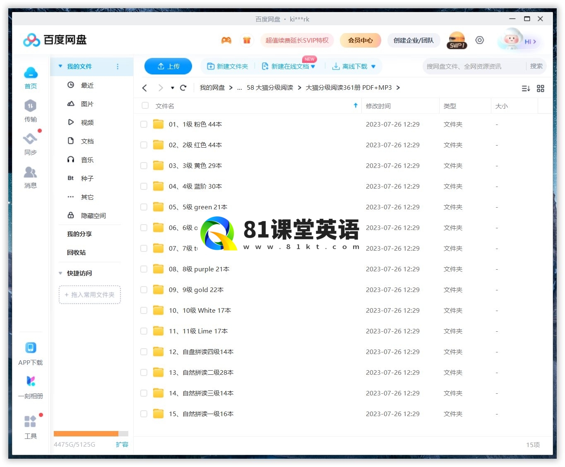Check the box for 12、自盘拼读四级14本
The image size is (565, 467).
(144, 352)
